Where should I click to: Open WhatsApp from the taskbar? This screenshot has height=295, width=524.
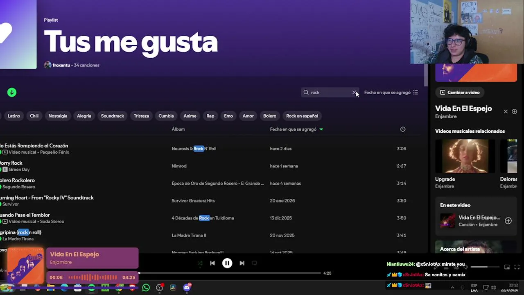pos(146,288)
